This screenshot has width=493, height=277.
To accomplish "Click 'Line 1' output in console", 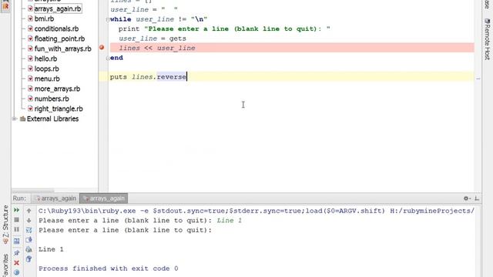I will [51, 249].
